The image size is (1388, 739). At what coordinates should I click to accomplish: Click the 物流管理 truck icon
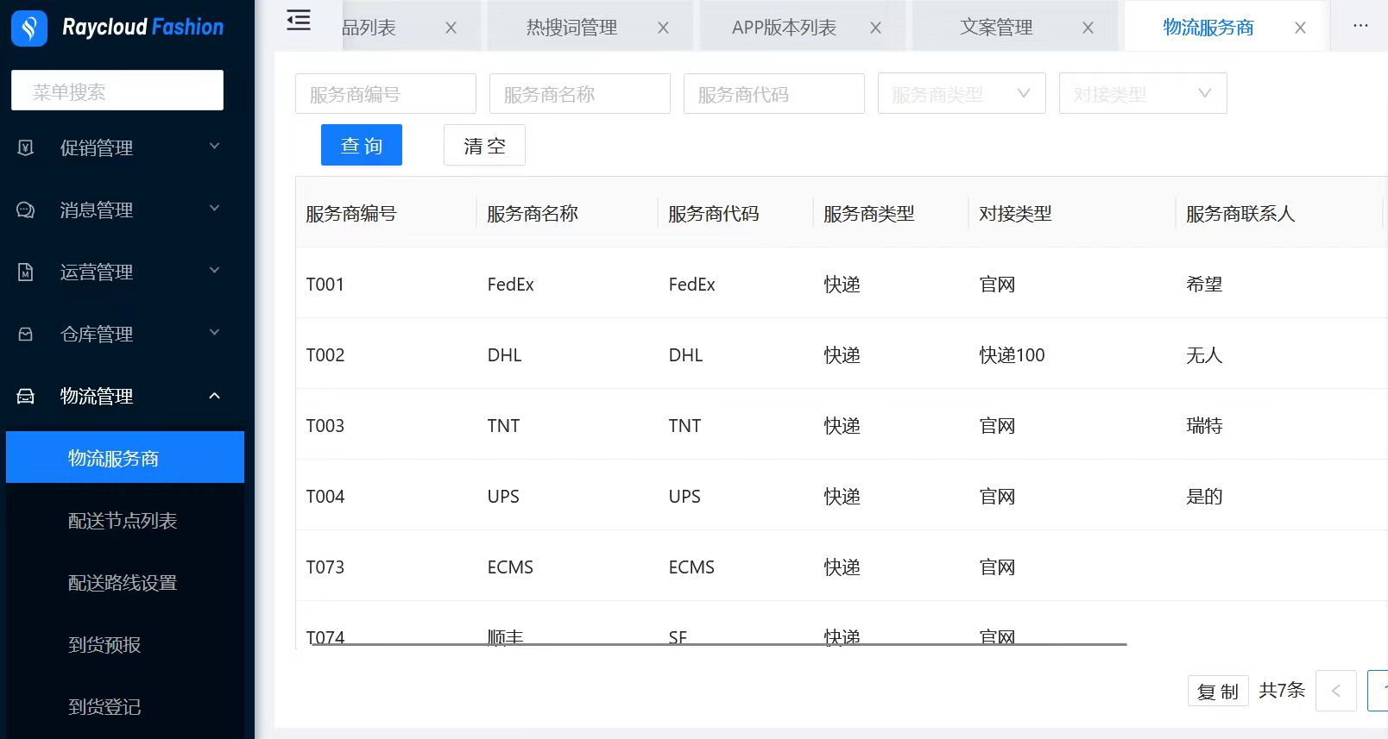tap(26, 396)
